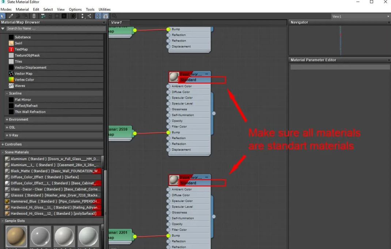
Task: Close the Navigator panel
Action: [x=389, y=22]
